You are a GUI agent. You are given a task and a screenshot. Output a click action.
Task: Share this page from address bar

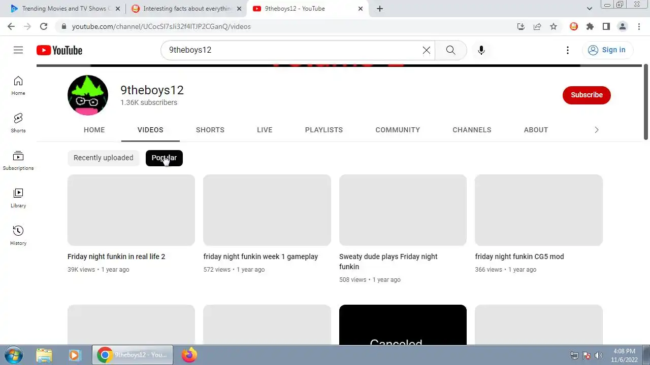(x=537, y=26)
